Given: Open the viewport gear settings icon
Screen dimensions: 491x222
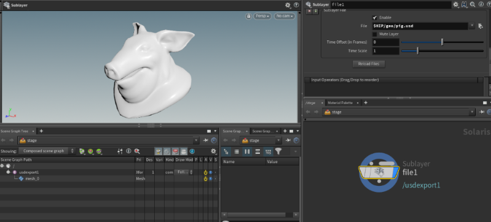Looking at the screenshot, I should click(x=288, y=5).
